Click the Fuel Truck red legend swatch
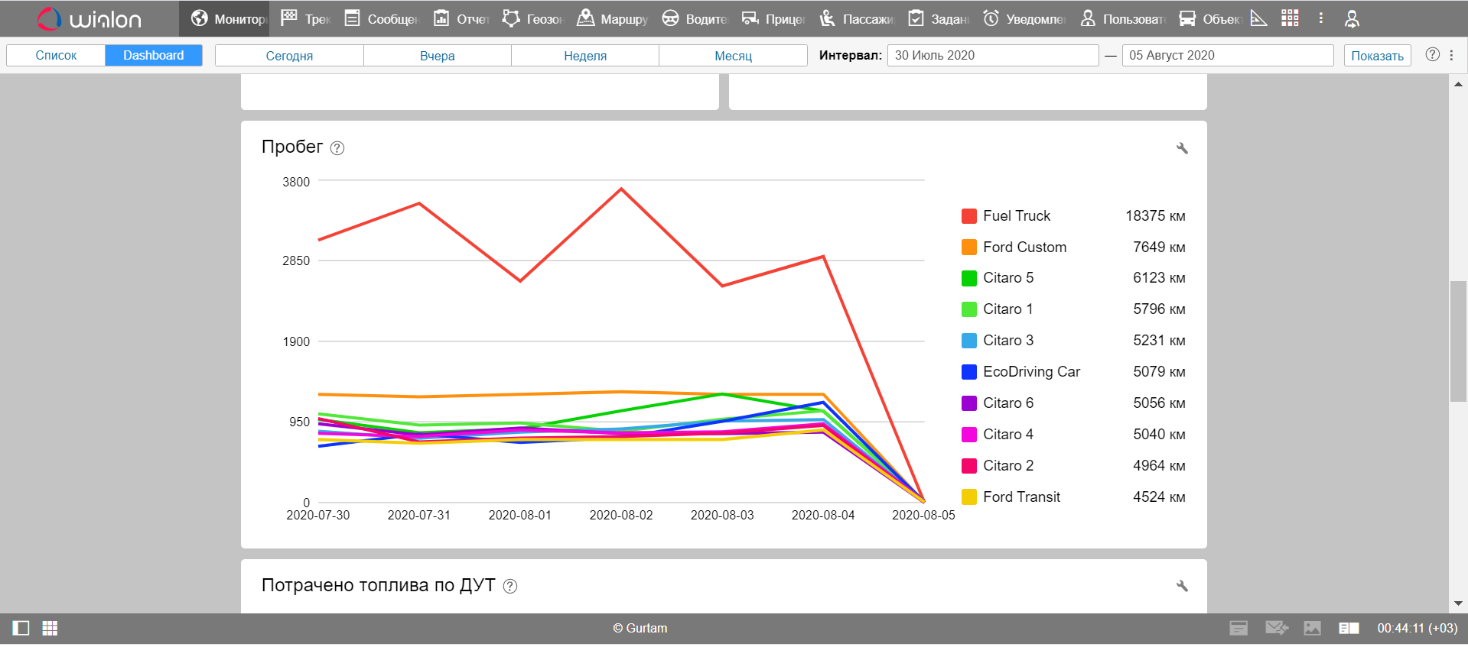Image resolution: width=1468 pixels, height=647 pixels. coord(968,216)
